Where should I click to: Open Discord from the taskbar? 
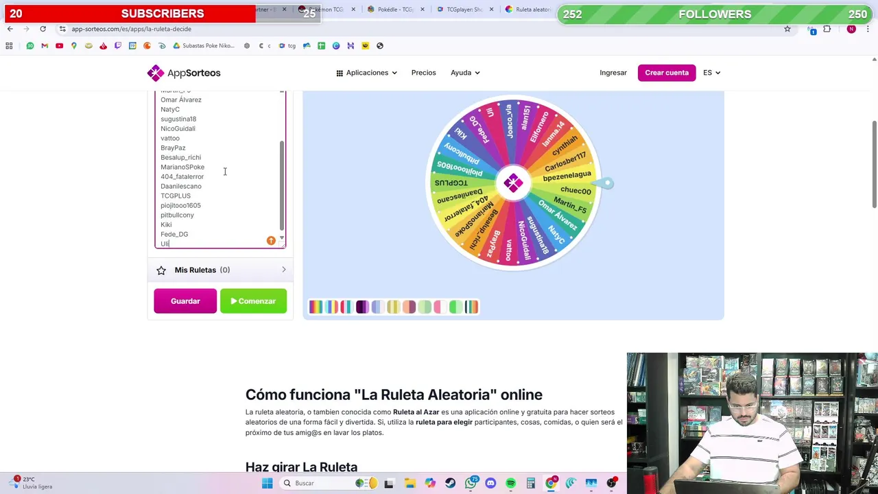tap(490, 483)
